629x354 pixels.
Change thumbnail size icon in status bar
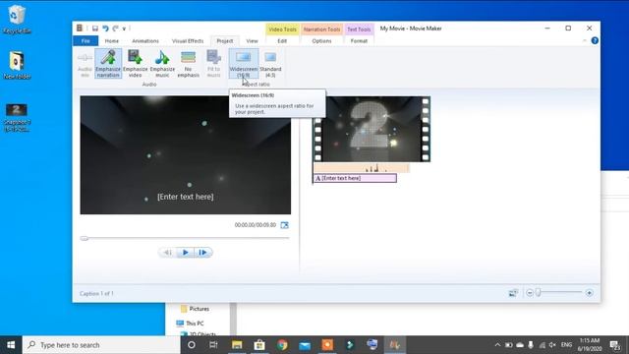513,293
